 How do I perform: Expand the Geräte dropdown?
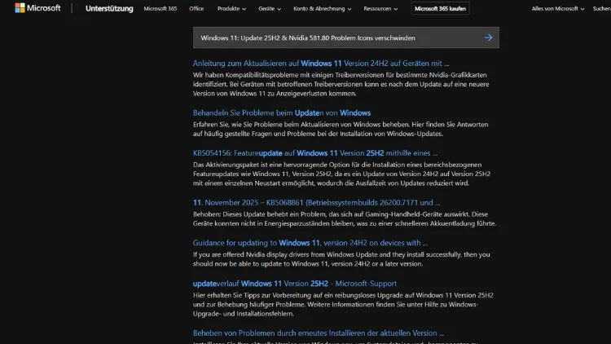(x=270, y=9)
